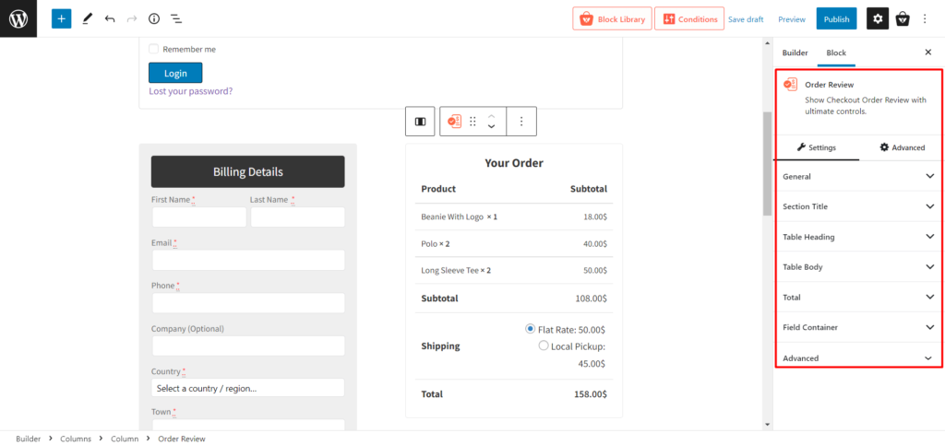Expand the Total panel
The width and height of the screenshot is (945, 445).
(x=859, y=297)
